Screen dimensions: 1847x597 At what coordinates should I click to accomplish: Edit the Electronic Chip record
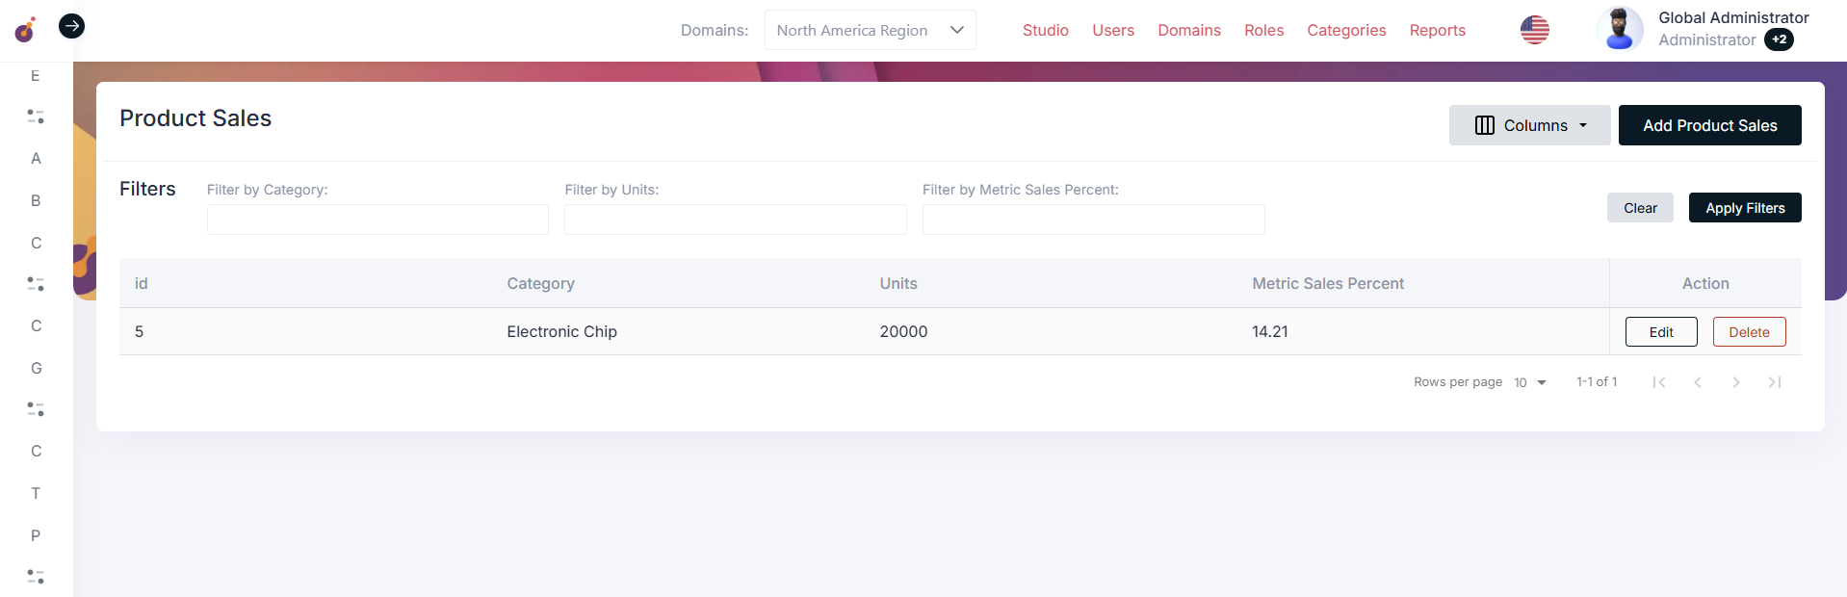coord(1661,332)
